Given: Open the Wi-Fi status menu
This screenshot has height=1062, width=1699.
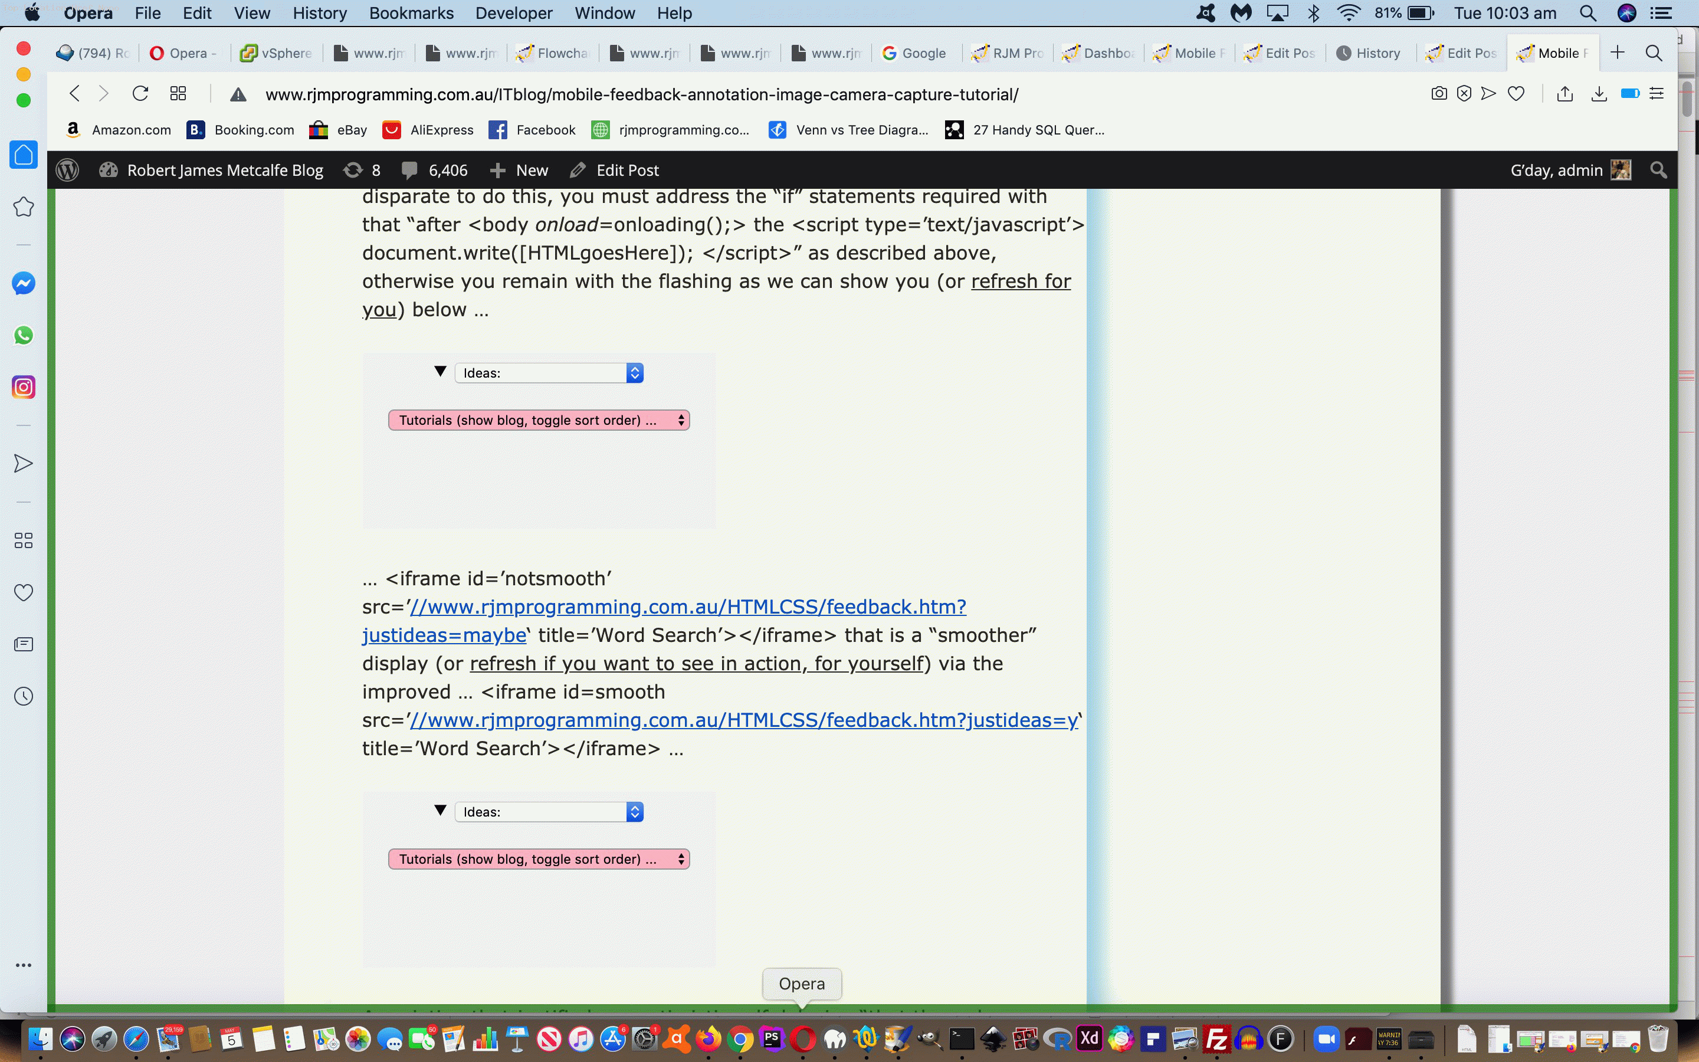Looking at the screenshot, I should click(1348, 14).
